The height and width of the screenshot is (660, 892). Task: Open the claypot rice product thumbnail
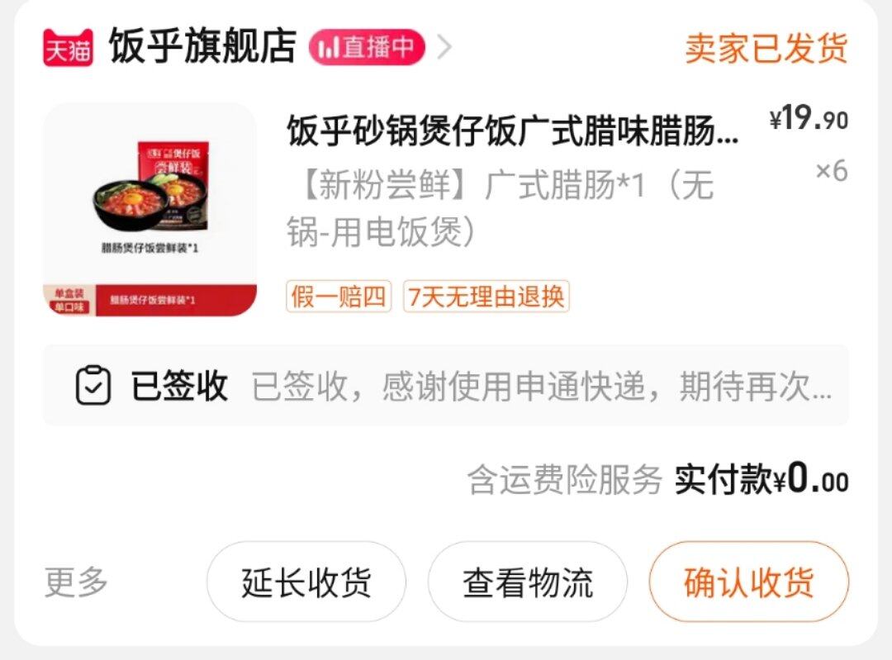(x=150, y=209)
